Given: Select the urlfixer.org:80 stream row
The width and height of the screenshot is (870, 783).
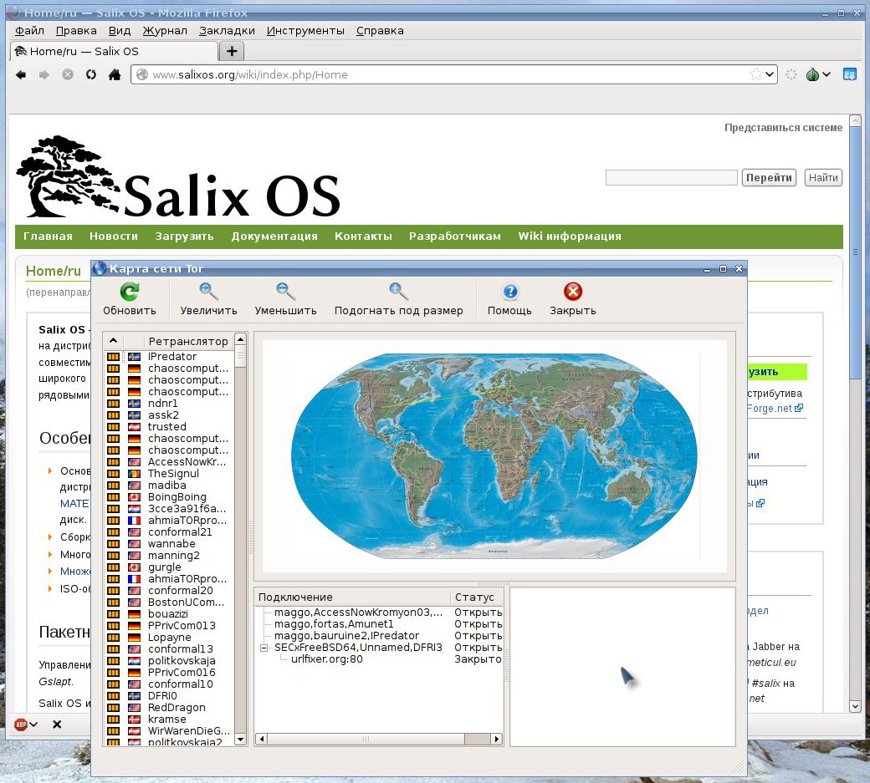Looking at the screenshot, I should point(327,658).
